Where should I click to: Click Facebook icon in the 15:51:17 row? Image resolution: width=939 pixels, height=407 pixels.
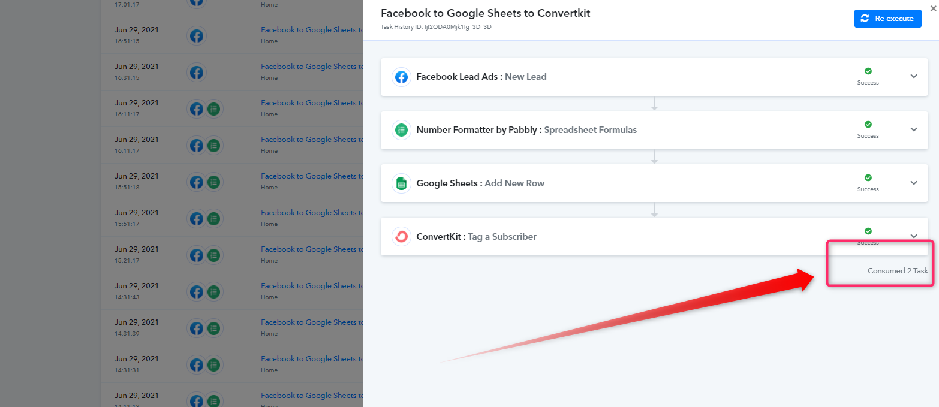click(196, 219)
